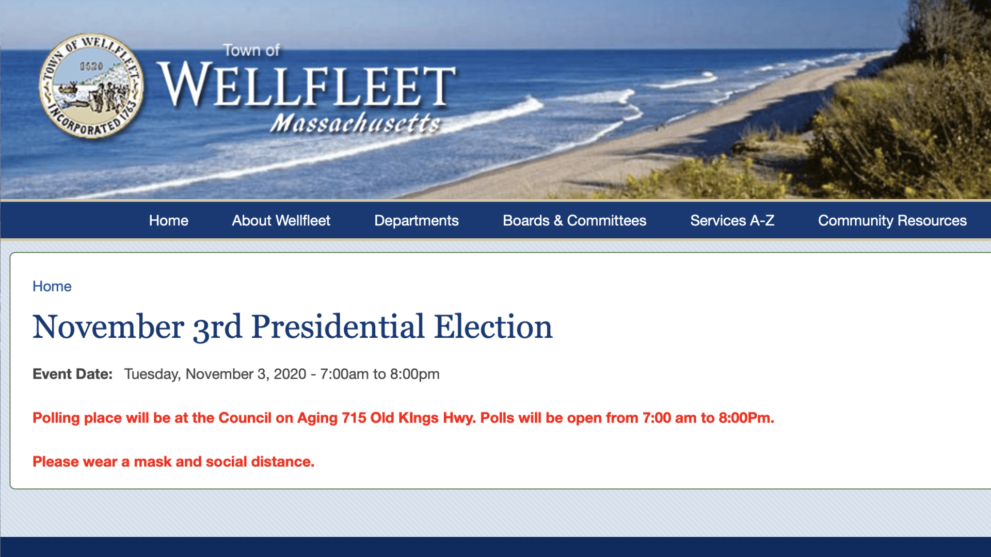Click the Town of Wellfleet seal logo
The width and height of the screenshot is (991, 557).
[x=91, y=86]
